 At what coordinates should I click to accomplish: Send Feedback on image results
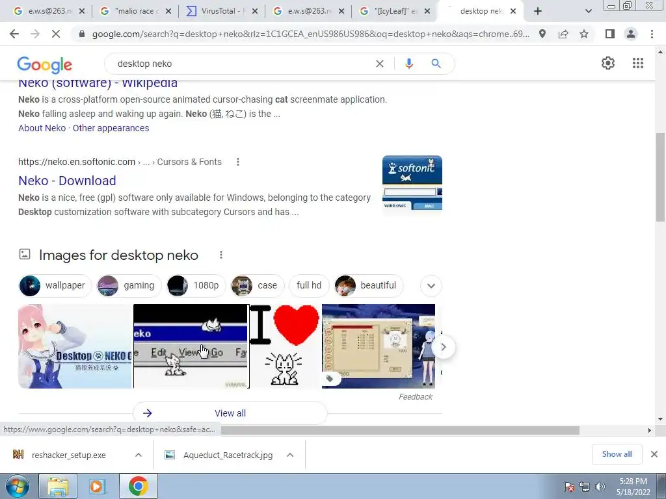point(416,397)
